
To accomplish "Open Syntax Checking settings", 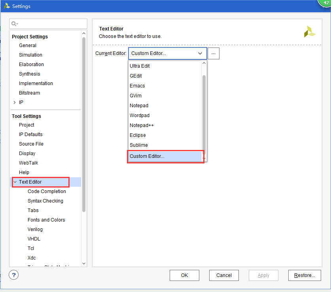I will (45, 201).
